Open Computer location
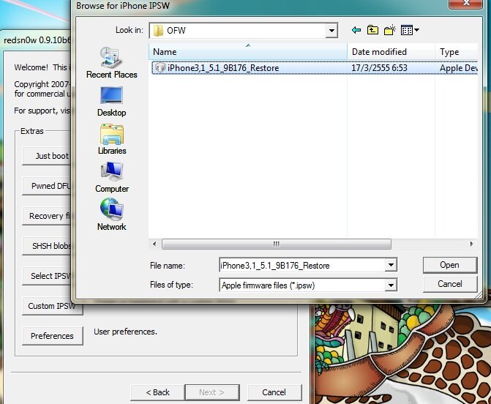The width and height of the screenshot is (491, 404). [112, 177]
